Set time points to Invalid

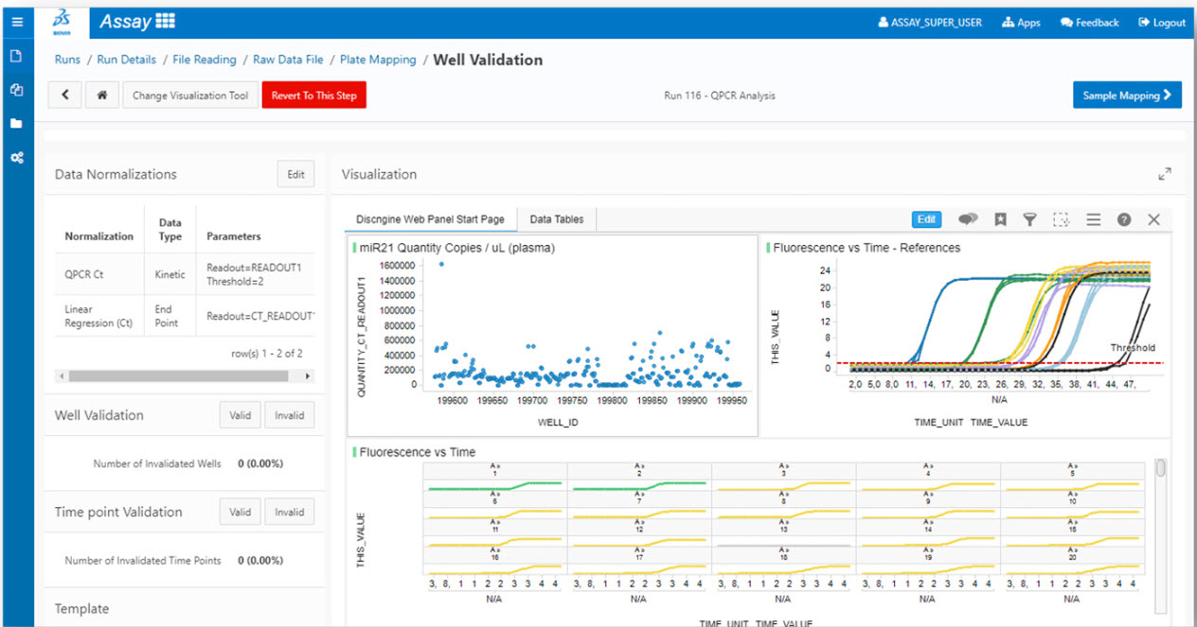(289, 512)
